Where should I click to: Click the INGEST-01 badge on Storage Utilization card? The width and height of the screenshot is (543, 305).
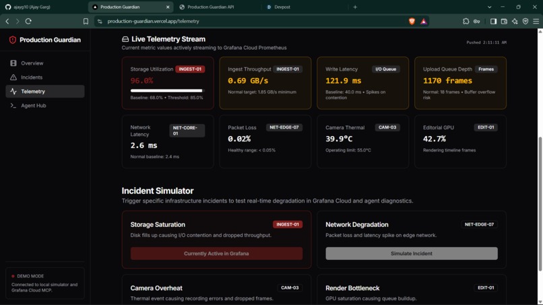tap(190, 69)
